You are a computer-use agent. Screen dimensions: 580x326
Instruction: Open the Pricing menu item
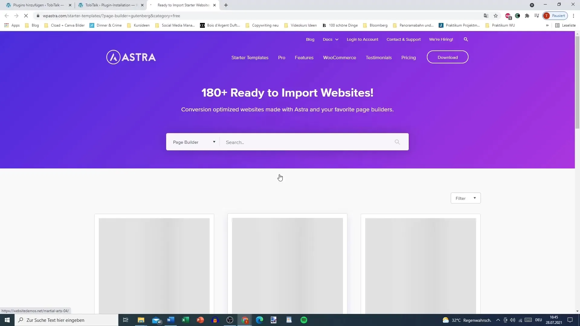[x=408, y=58]
